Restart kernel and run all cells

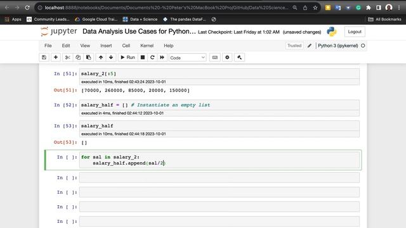coord(162,58)
